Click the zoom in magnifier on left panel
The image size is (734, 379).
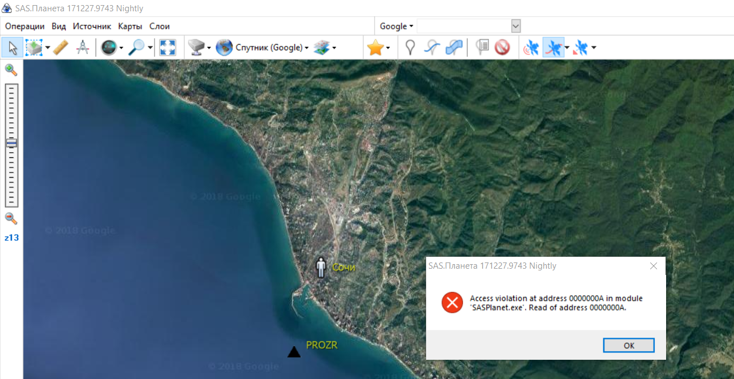(x=11, y=70)
